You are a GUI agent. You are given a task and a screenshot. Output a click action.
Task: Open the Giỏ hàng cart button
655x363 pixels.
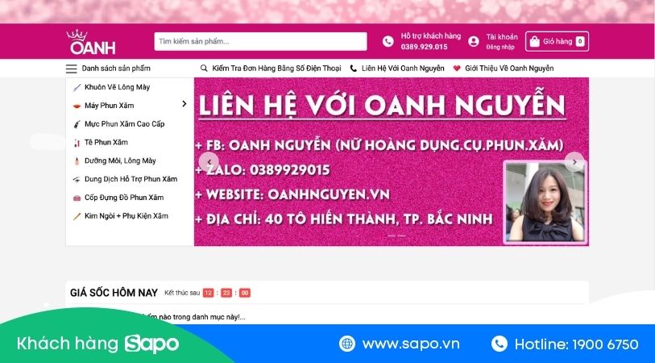click(557, 41)
